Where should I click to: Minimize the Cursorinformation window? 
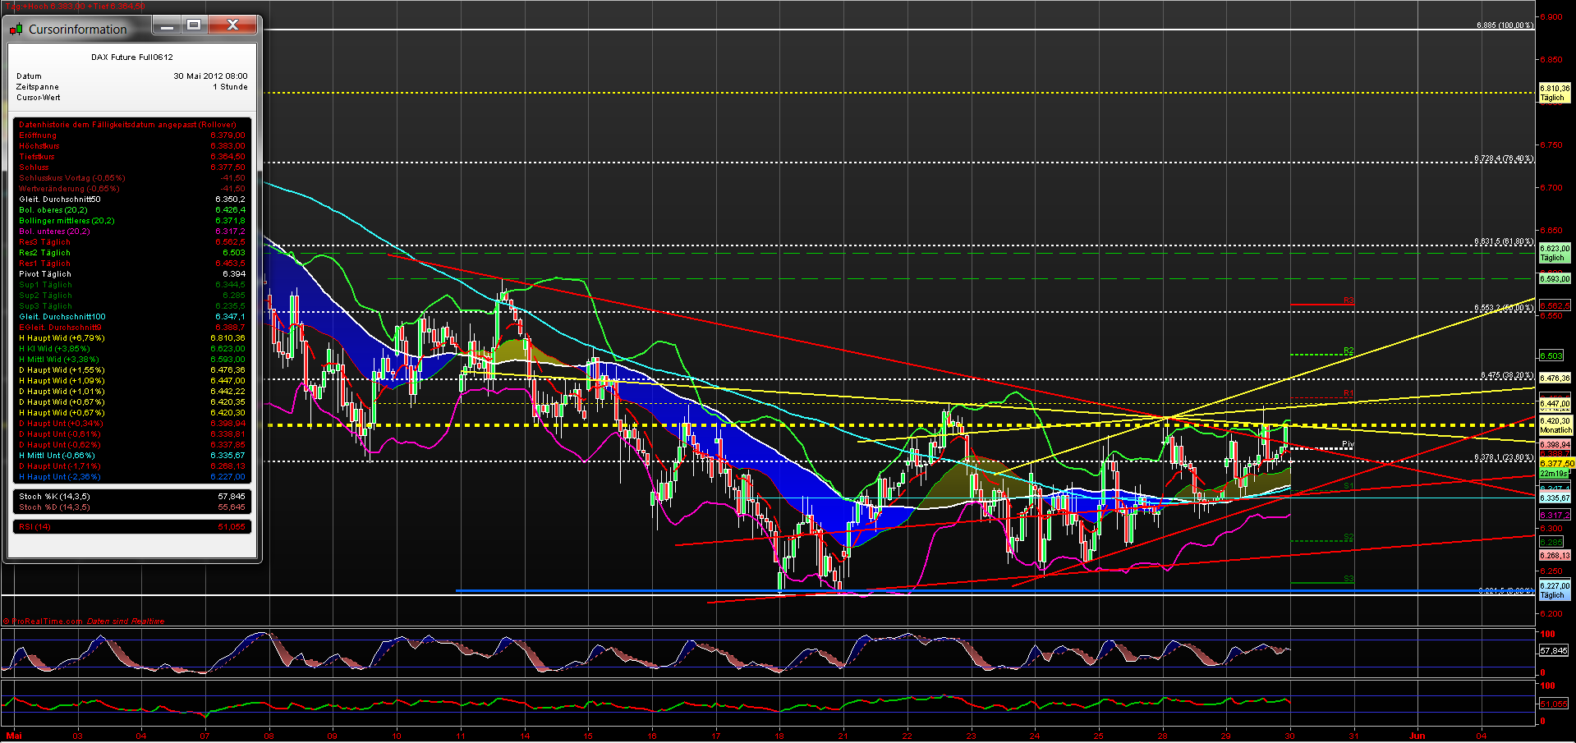pos(167,25)
